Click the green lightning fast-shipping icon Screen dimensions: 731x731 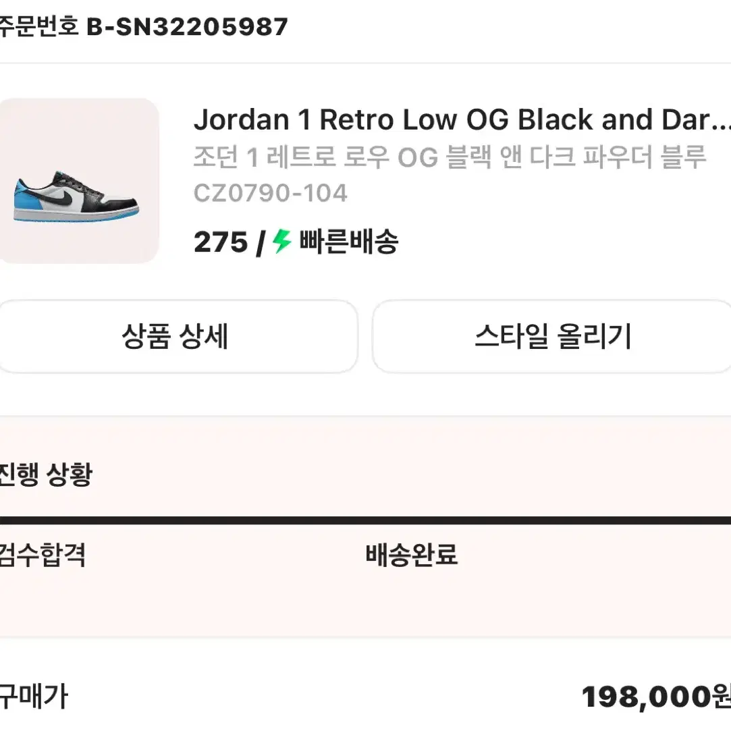click(279, 242)
